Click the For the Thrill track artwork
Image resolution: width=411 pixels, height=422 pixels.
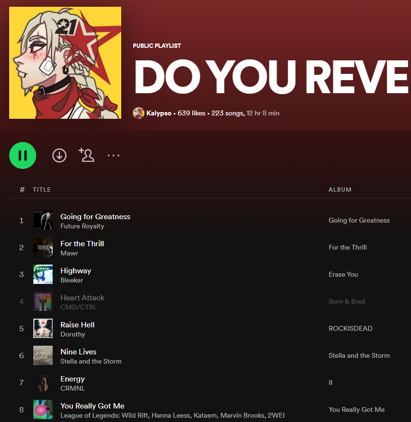(x=43, y=247)
